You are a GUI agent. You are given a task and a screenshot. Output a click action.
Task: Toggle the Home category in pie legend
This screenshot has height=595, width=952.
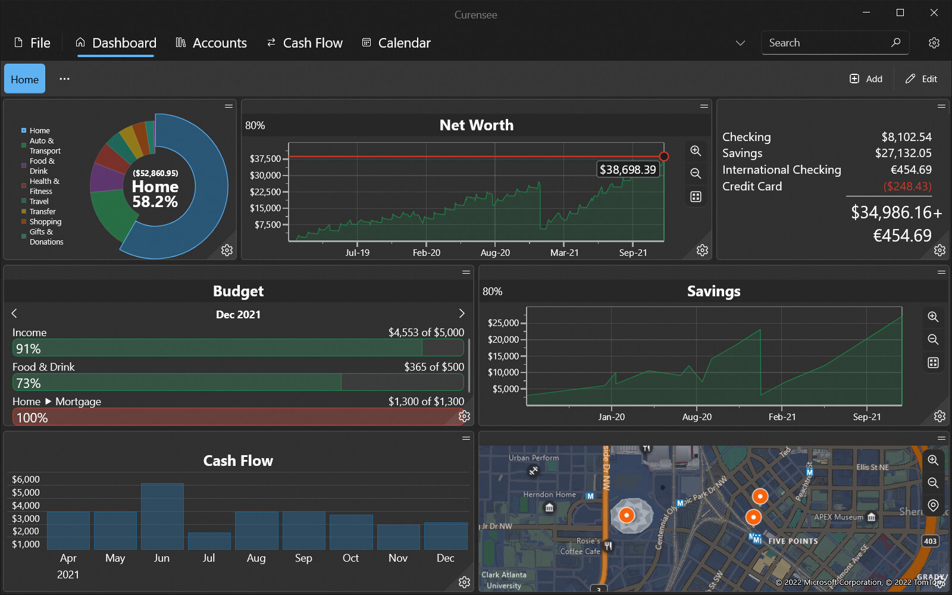click(24, 130)
